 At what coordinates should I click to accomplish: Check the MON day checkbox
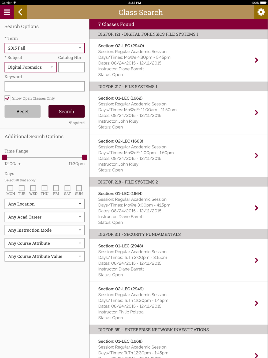(10, 188)
